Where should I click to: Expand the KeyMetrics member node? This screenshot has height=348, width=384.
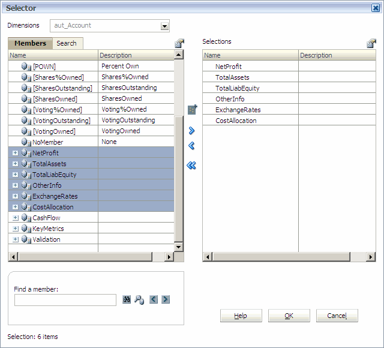[15, 228]
